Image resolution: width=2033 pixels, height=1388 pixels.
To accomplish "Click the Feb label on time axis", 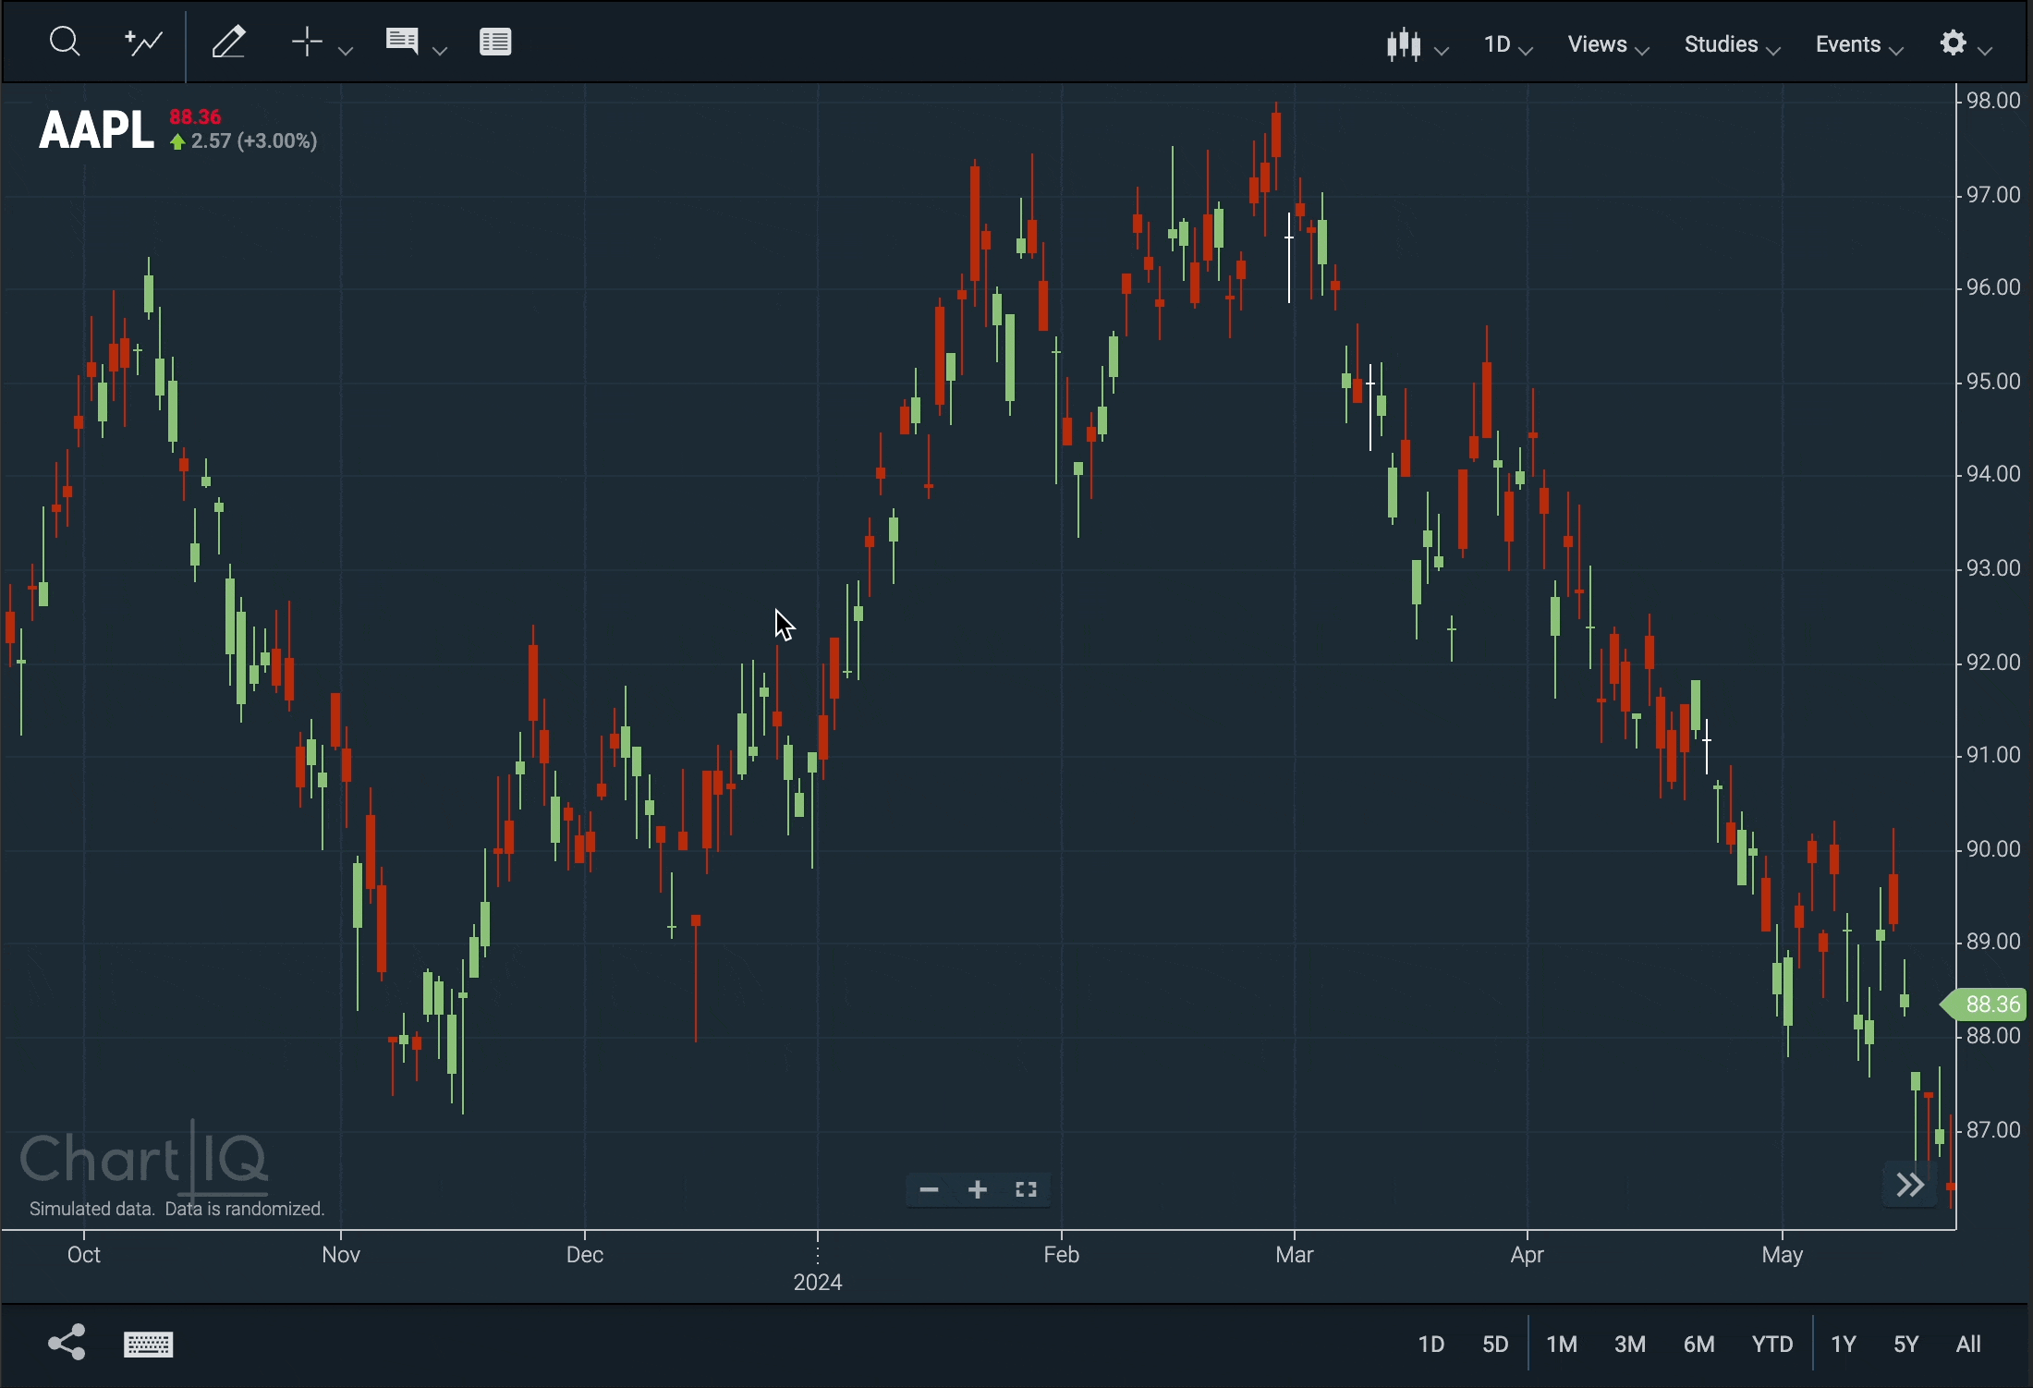I will pyautogui.click(x=1062, y=1255).
